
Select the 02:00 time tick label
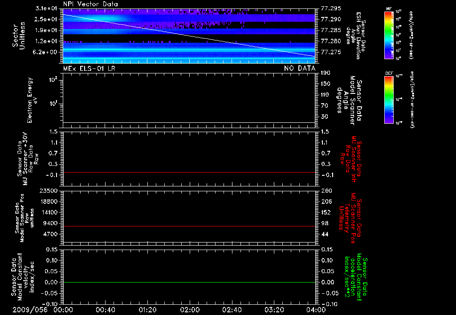[190, 310]
